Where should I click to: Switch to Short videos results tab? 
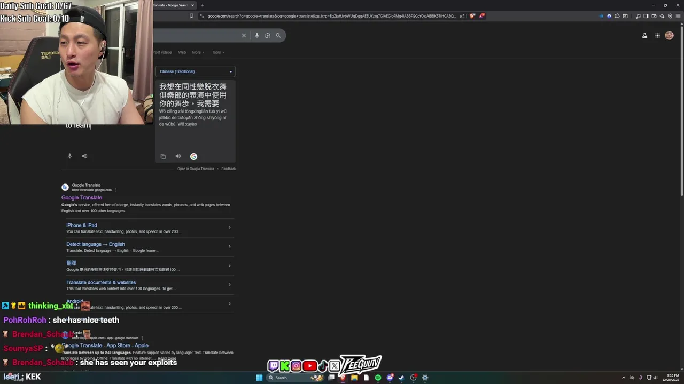162,52
